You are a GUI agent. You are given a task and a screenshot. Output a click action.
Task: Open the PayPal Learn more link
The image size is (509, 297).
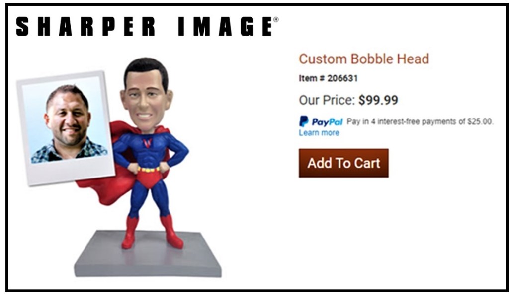319,133
